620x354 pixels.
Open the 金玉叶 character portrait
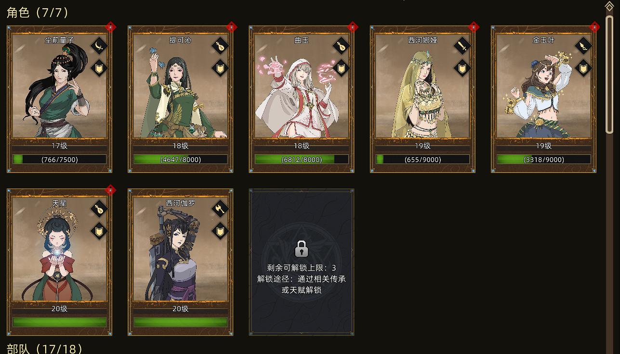(543, 89)
